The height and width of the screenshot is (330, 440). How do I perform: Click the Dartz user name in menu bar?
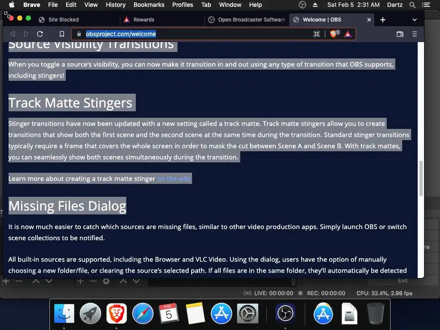click(394, 5)
